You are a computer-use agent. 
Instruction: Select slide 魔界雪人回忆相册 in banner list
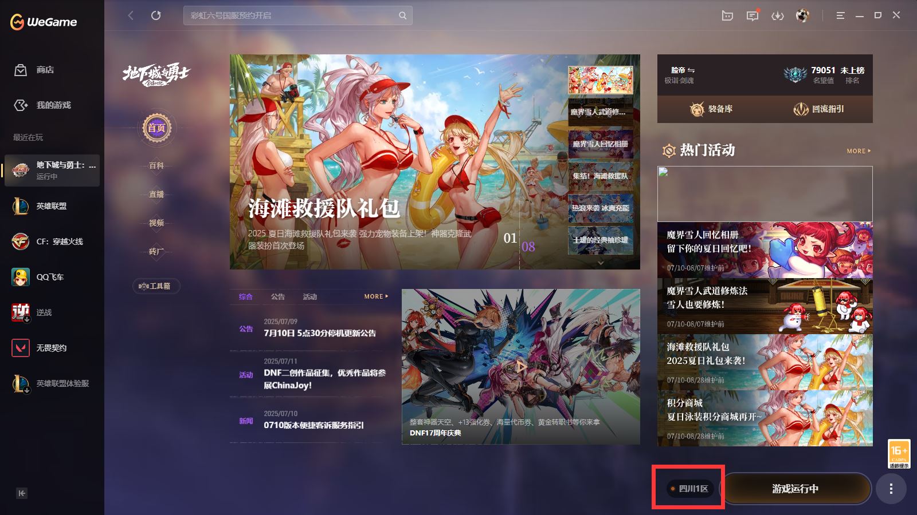click(x=600, y=144)
